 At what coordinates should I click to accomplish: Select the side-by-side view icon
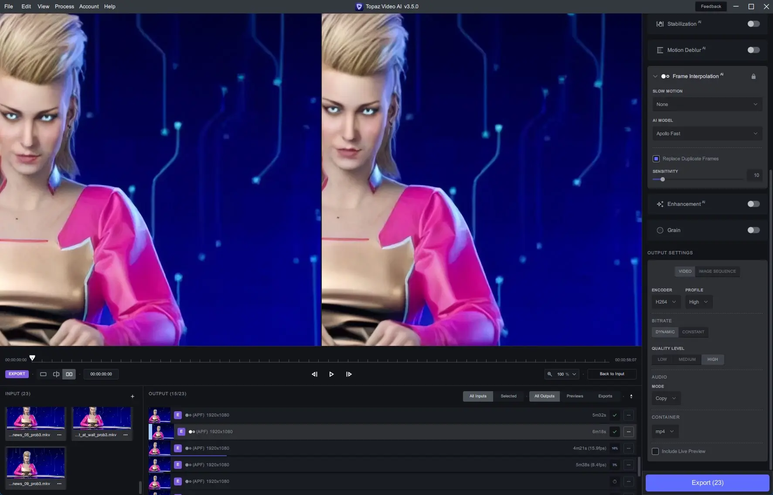(x=69, y=374)
